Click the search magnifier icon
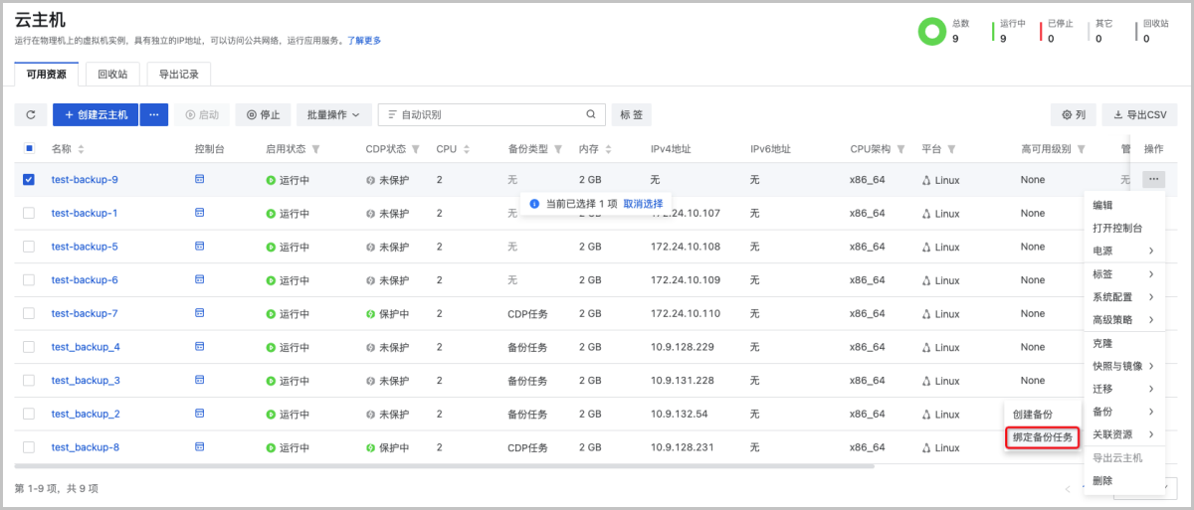This screenshot has width=1194, height=510. point(591,114)
